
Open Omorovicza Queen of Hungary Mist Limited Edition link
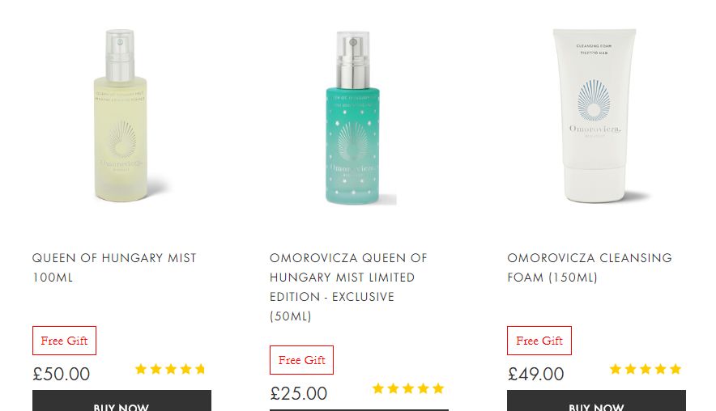pyautogui.click(x=348, y=287)
